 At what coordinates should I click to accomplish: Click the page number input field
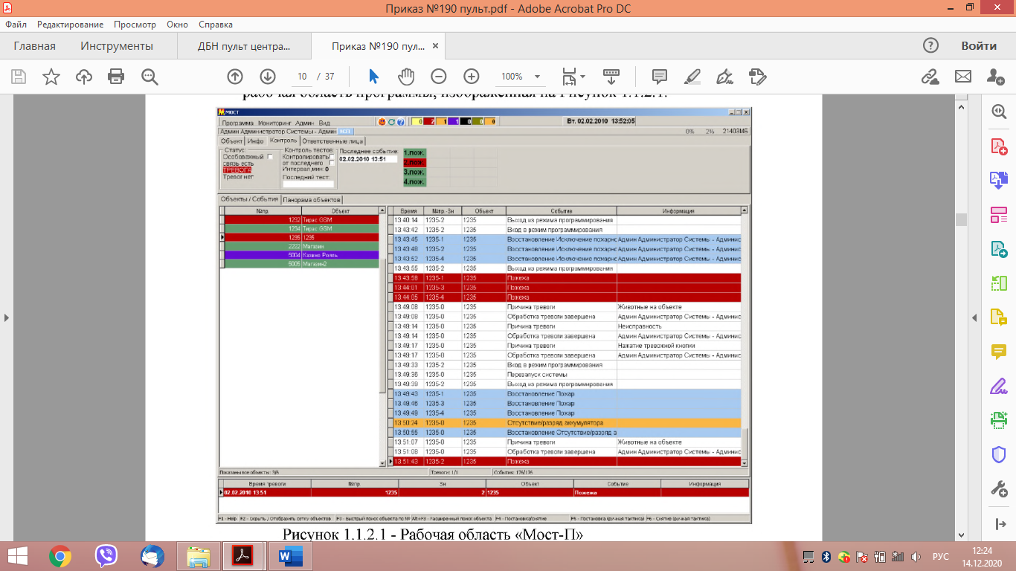tap(302, 77)
